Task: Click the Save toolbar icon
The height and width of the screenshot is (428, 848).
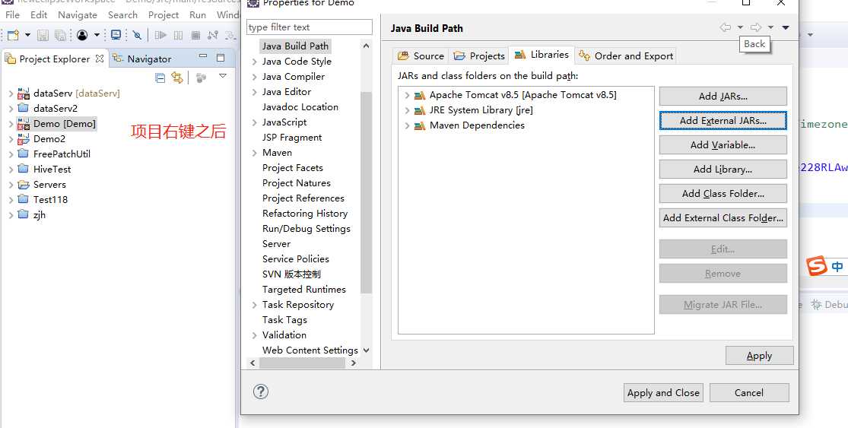Action: pos(43,35)
